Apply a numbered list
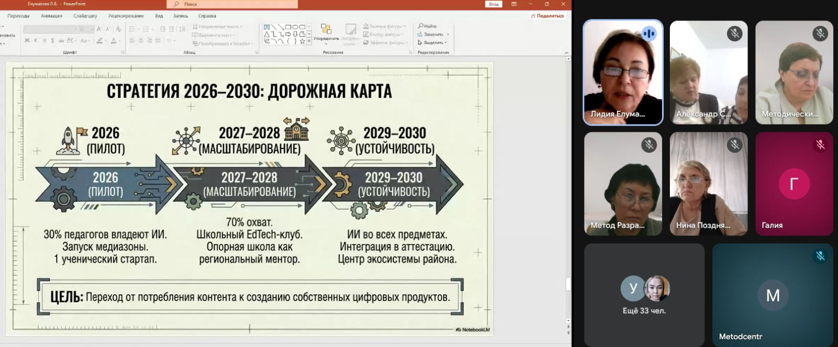Screen dimensions: 838x347 (147, 29)
